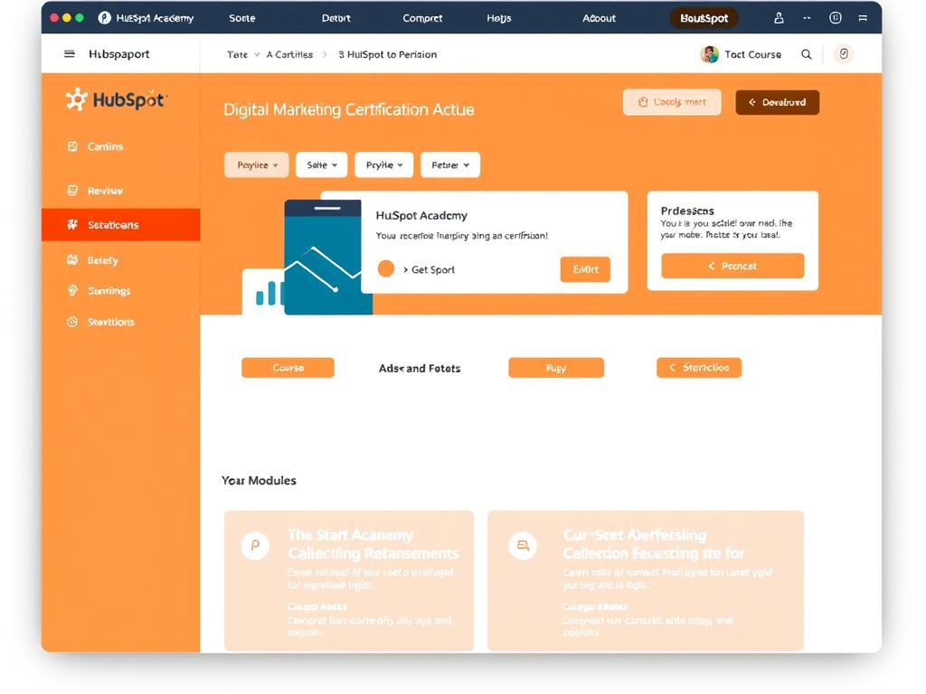
Task: Open the Payiice dropdown filter
Action: point(256,164)
